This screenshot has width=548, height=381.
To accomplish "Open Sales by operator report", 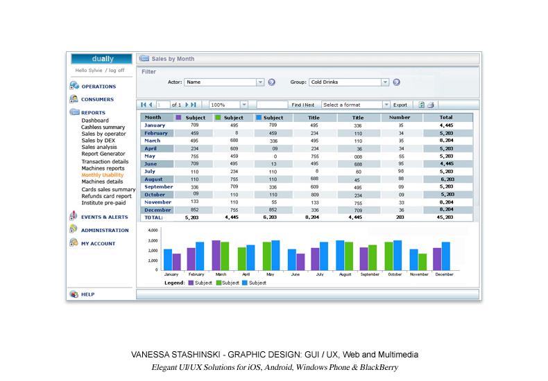I will tap(104, 134).
